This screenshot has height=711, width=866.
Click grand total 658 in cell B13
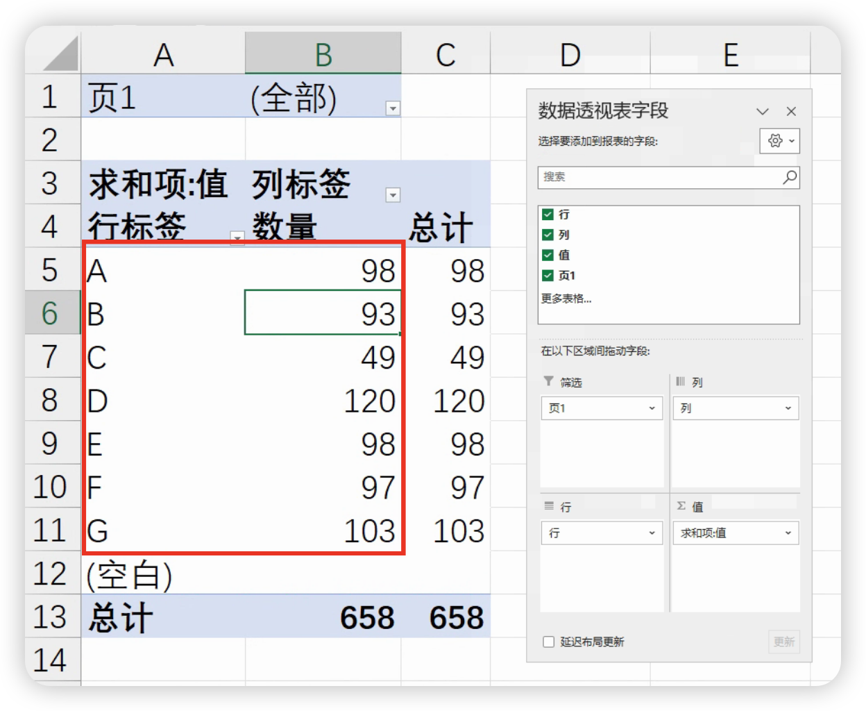pos(323,617)
